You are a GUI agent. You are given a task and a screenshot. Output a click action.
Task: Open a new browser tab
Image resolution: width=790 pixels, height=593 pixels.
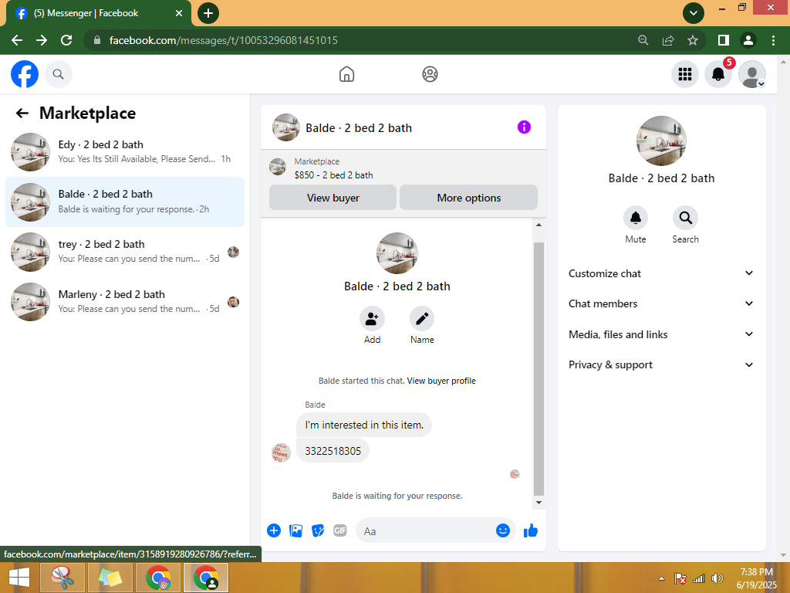click(x=208, y=13)
